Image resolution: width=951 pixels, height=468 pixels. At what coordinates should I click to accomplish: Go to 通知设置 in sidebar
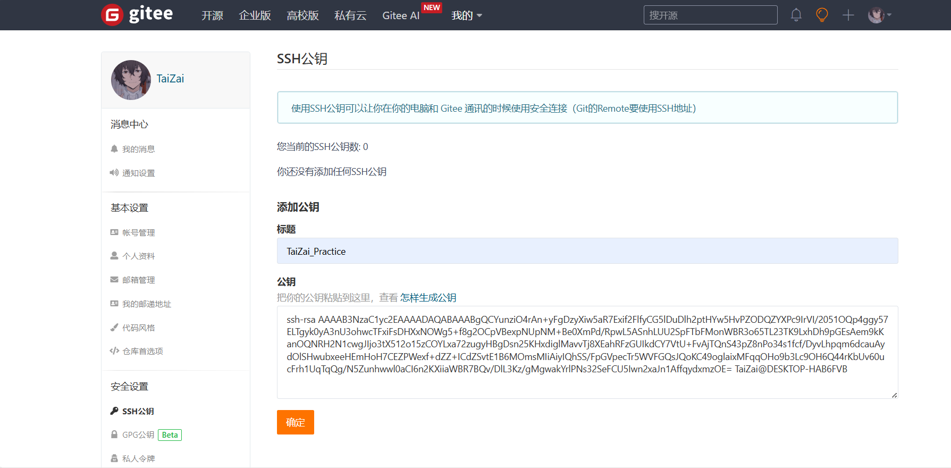(138, 173)
